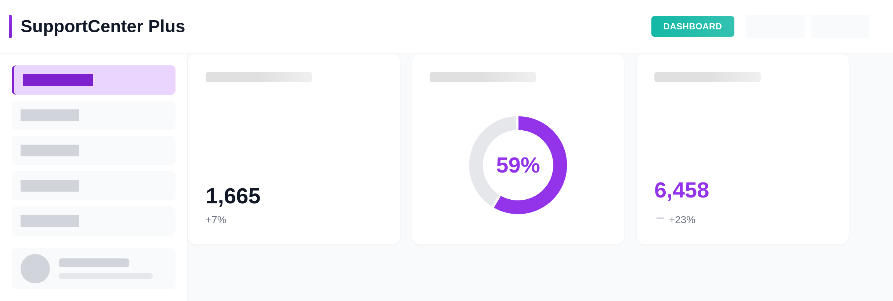Click the DASHBOARD button in the header
This screenshot has width=893, height=301.
tap(693, 26)
